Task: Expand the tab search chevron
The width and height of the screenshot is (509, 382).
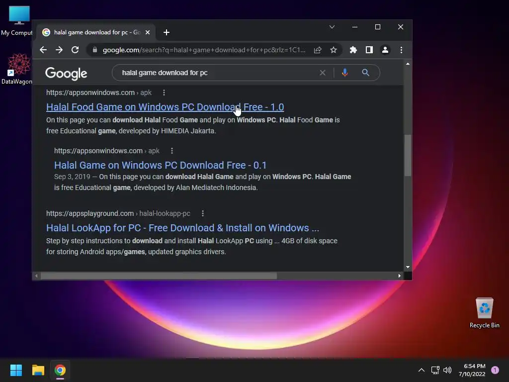Action: click(x=332, y=27)
